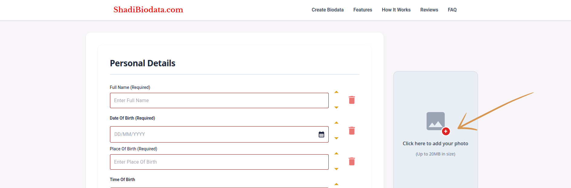Move Date Of Birth field up
Image resolution: width=571 pixels, height=188 pixels.
(x=336, y=123)
